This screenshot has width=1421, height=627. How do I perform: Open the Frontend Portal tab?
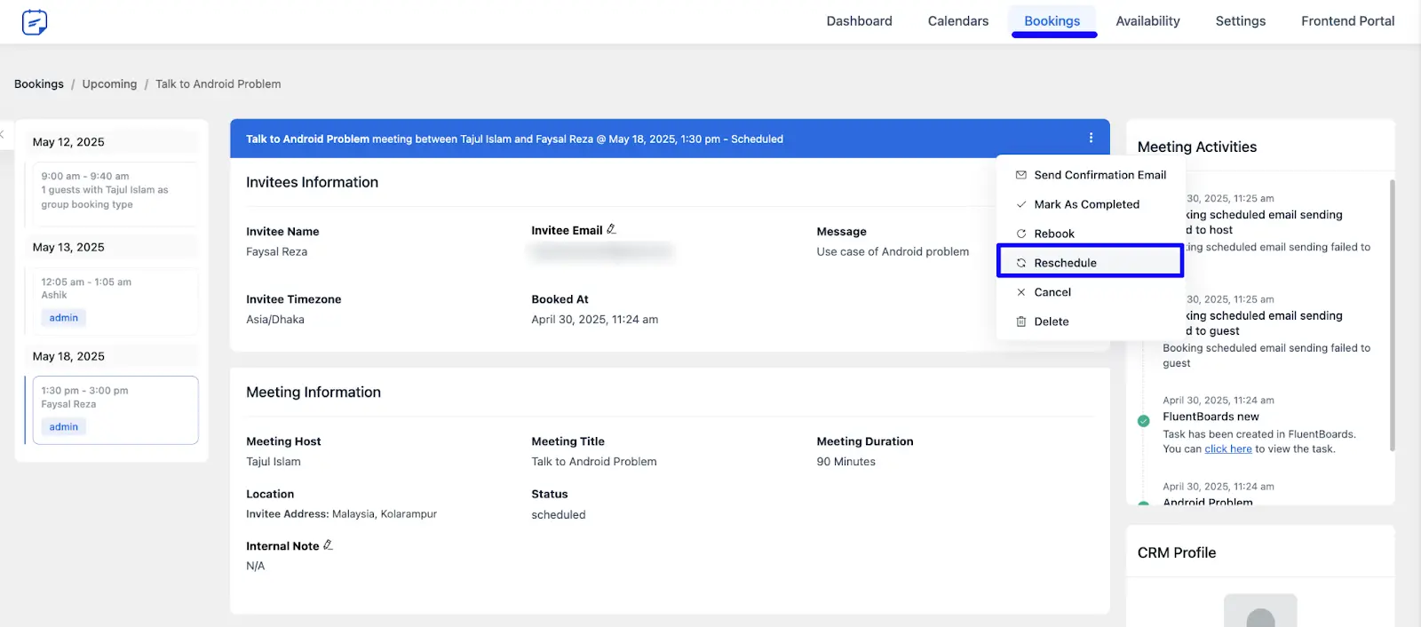pos(1347,21)
